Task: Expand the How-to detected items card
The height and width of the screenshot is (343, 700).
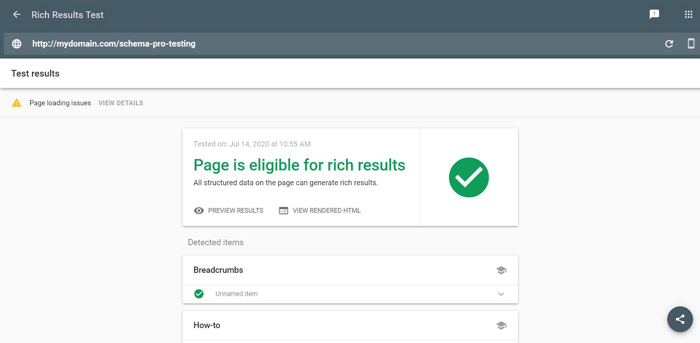Action: pyautogui.click(x=350, y=325)
